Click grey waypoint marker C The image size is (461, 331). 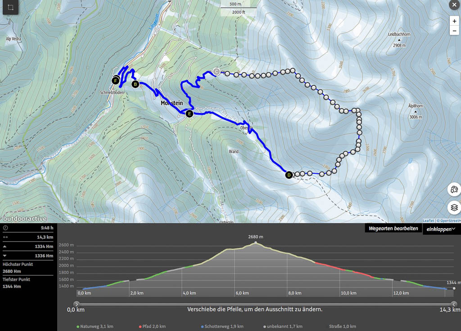[x=217, y=71]
